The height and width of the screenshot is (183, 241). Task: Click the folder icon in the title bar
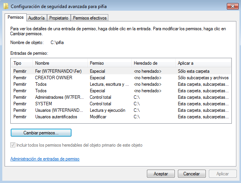(x=6, y=6)
